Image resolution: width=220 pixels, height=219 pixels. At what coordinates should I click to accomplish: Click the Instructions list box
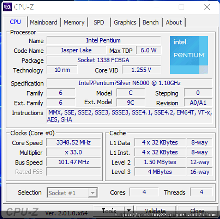click(129, 116)
